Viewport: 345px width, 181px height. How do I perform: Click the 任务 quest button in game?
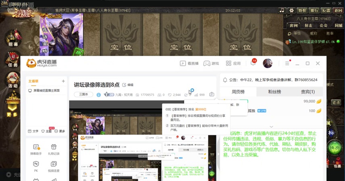click(12, 61)
